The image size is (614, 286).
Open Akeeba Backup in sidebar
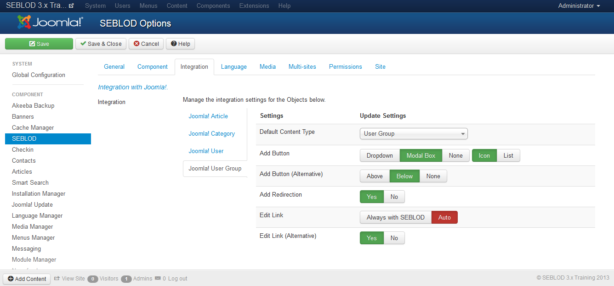tap(33, 106)
